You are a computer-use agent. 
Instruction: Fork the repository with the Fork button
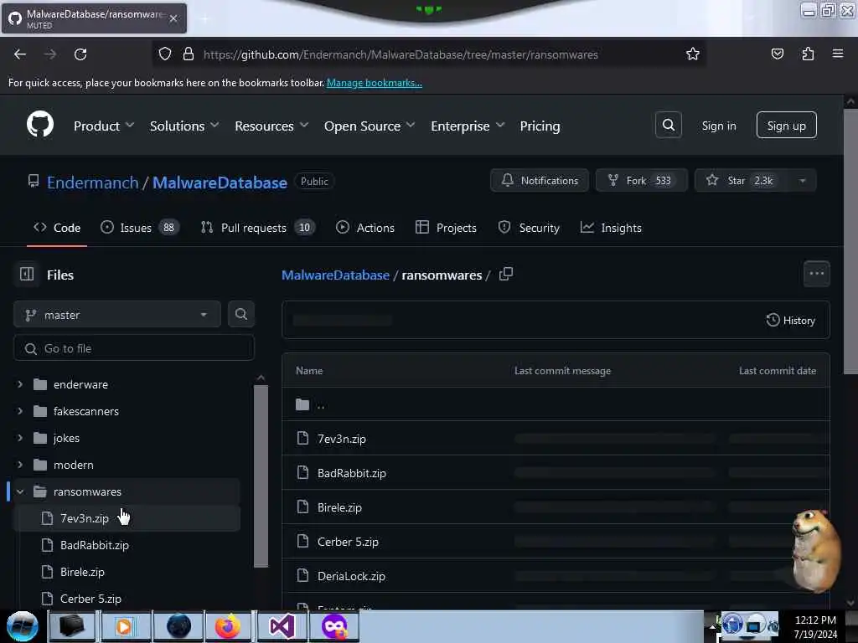pos(641,181)
